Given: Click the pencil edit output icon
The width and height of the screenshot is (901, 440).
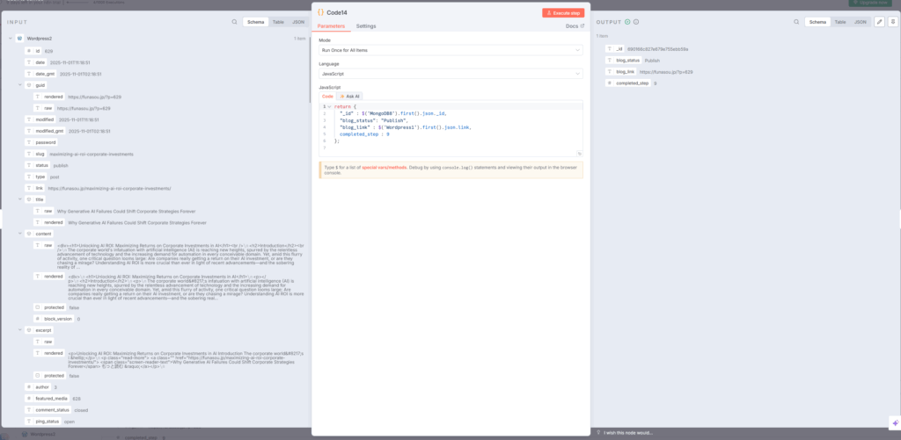Looking at the screenshot, I should tap(879, 21).
